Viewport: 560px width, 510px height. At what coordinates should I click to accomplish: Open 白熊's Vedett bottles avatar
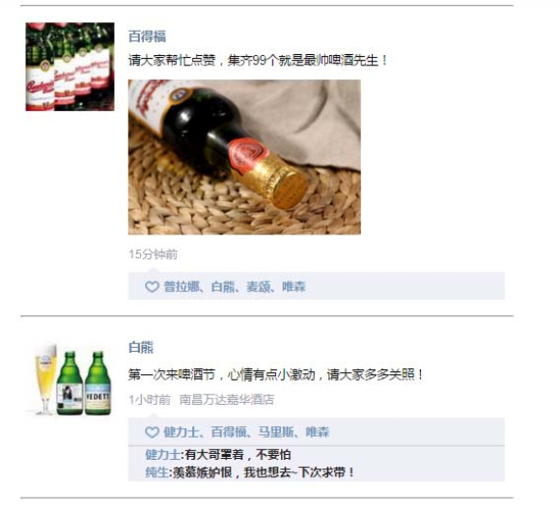70,380
